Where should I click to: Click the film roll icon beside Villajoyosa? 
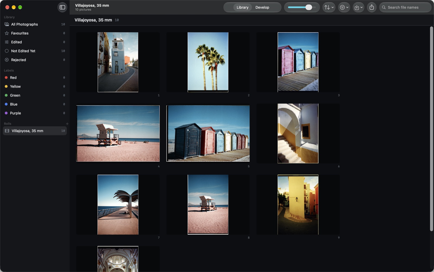7,131
